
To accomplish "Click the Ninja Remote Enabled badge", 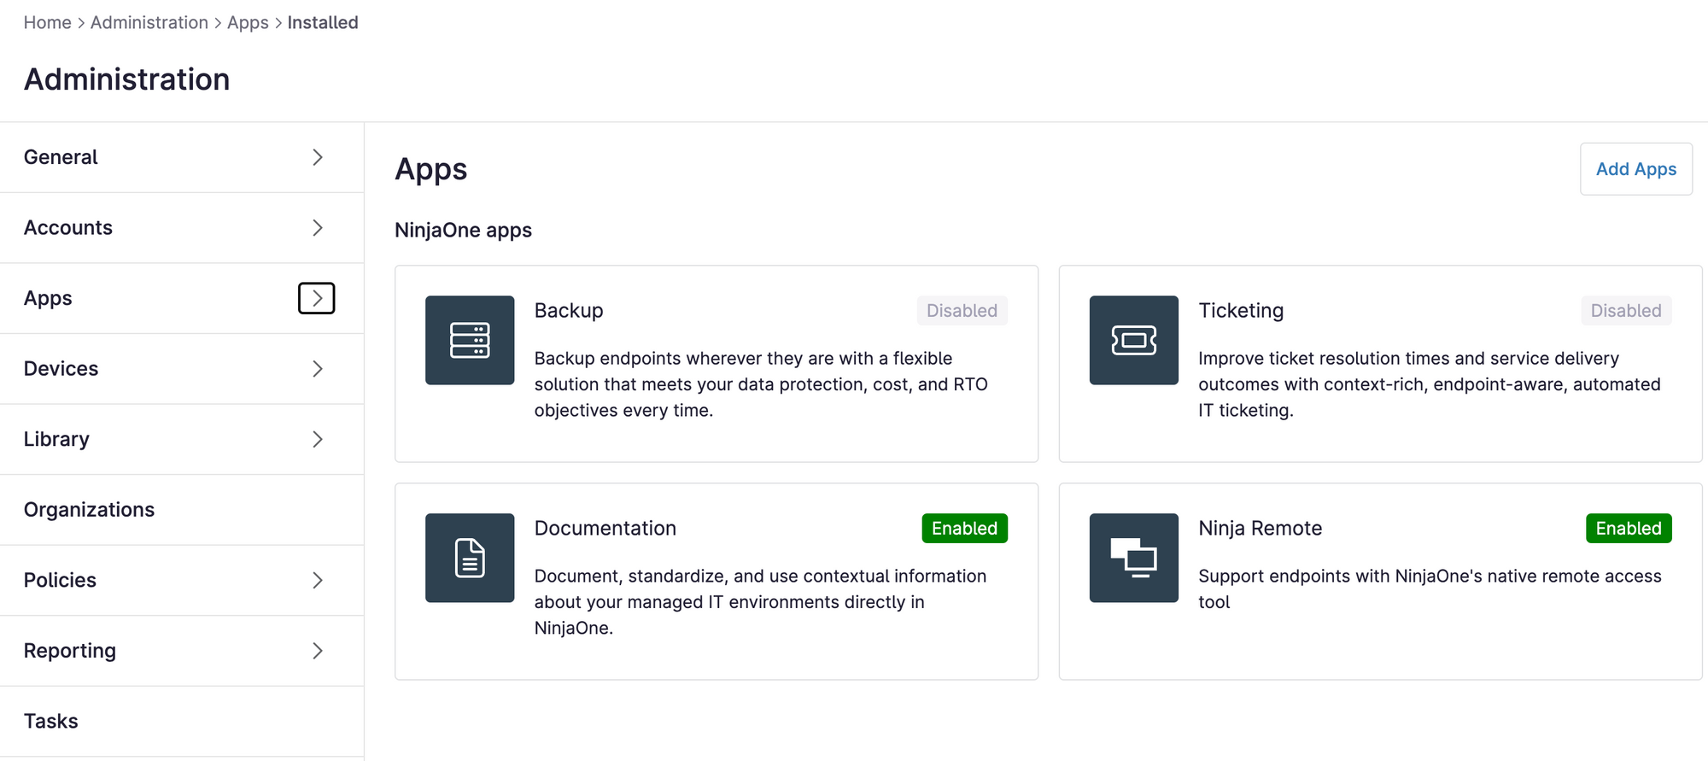I will (1629, 529).
